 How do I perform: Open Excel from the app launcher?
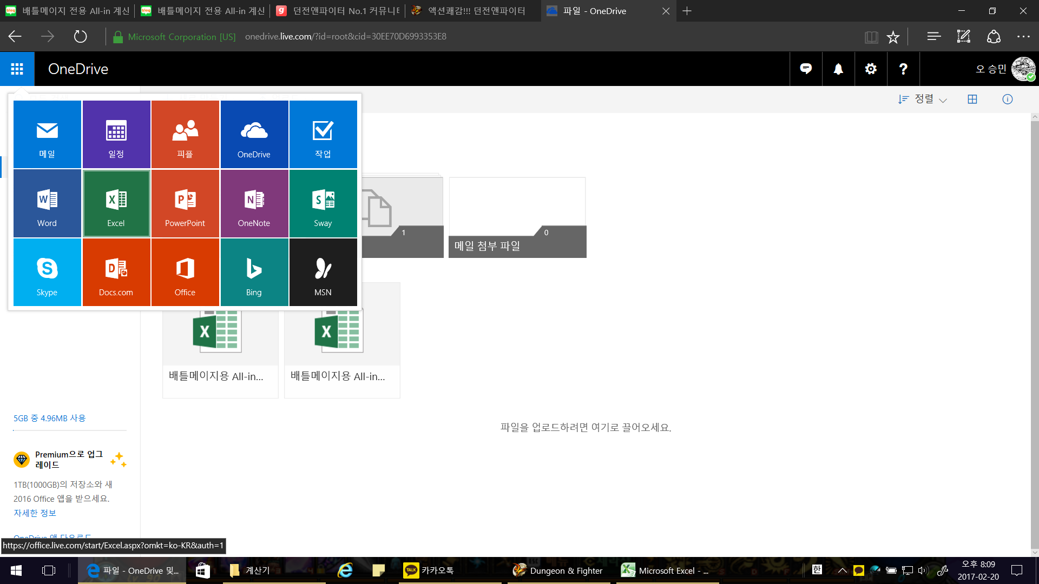(116, 204)
